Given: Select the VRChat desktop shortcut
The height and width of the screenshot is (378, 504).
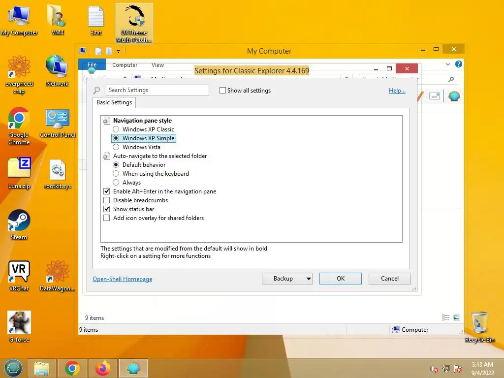Looking at the screenshot, I should 19,276.
